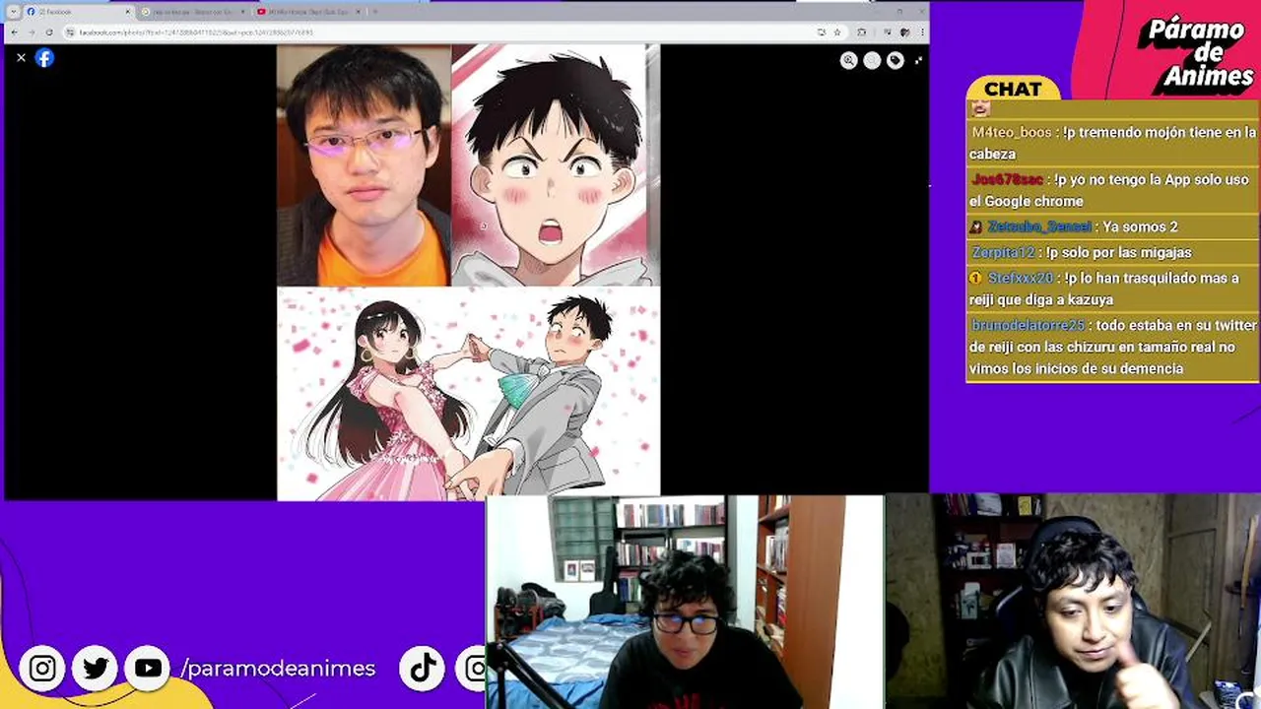Click the YouTube icon in overlay

tap(148, 669)
